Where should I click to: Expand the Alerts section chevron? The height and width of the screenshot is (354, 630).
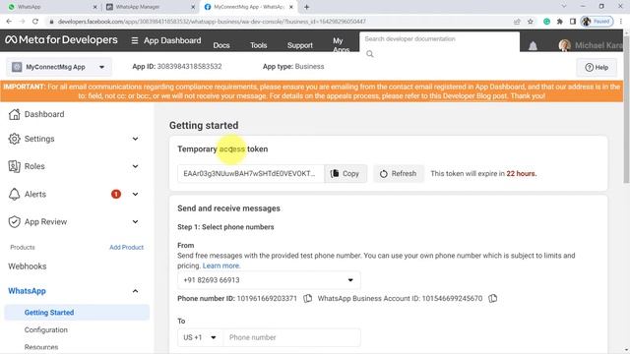pyautogui.click(x=136, y=195)
